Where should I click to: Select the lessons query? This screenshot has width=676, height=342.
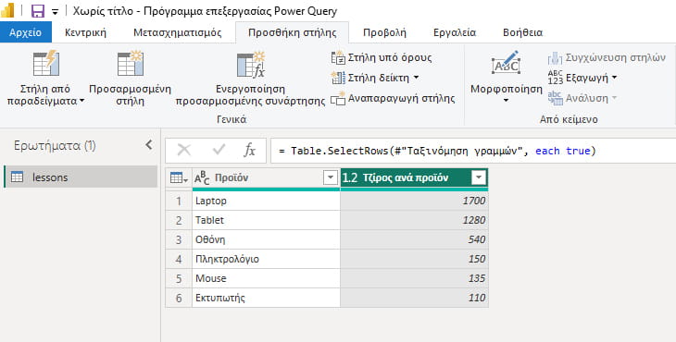pyautogui.click(x=81, y=177)
